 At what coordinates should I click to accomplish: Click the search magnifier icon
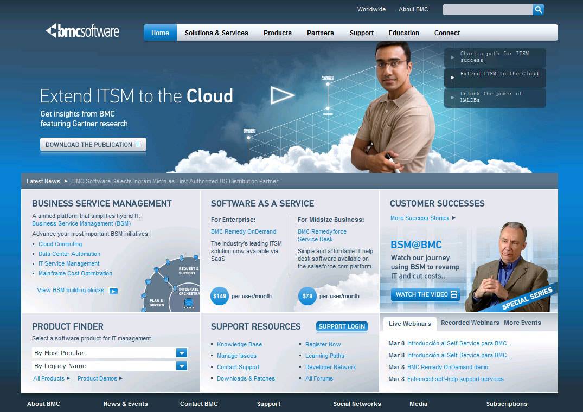(x=538, y=10)
